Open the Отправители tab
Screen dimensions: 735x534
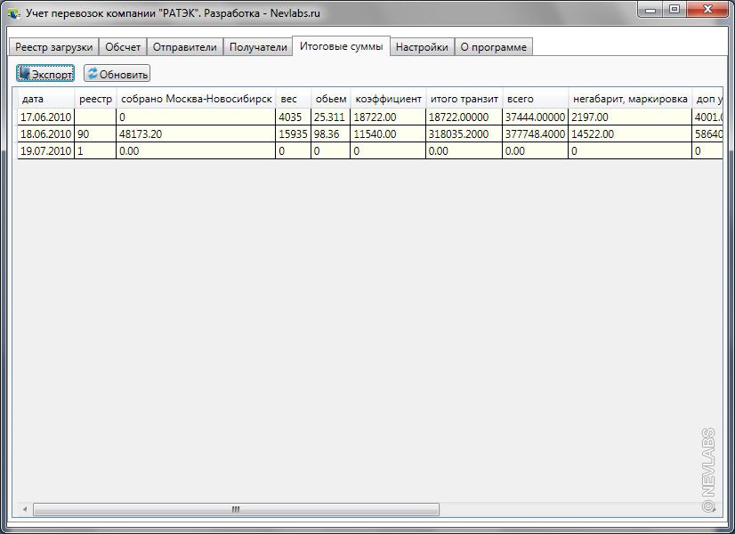coord(184,47)
